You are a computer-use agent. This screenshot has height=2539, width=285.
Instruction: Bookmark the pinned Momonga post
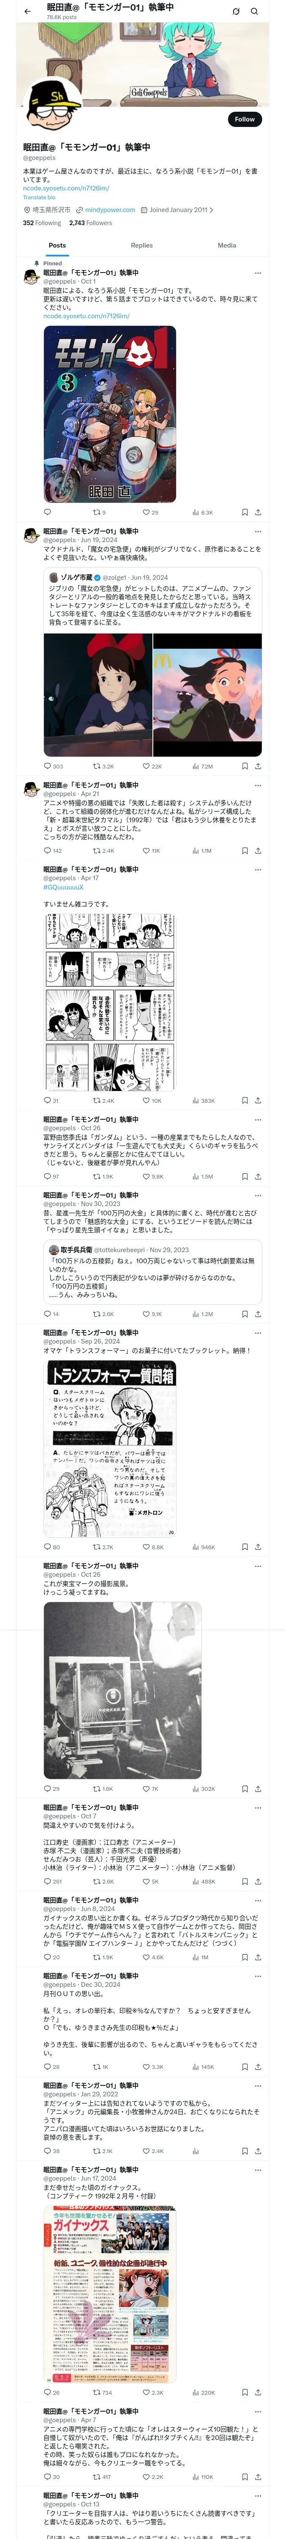pyautogui.click(x=245, y=512)
